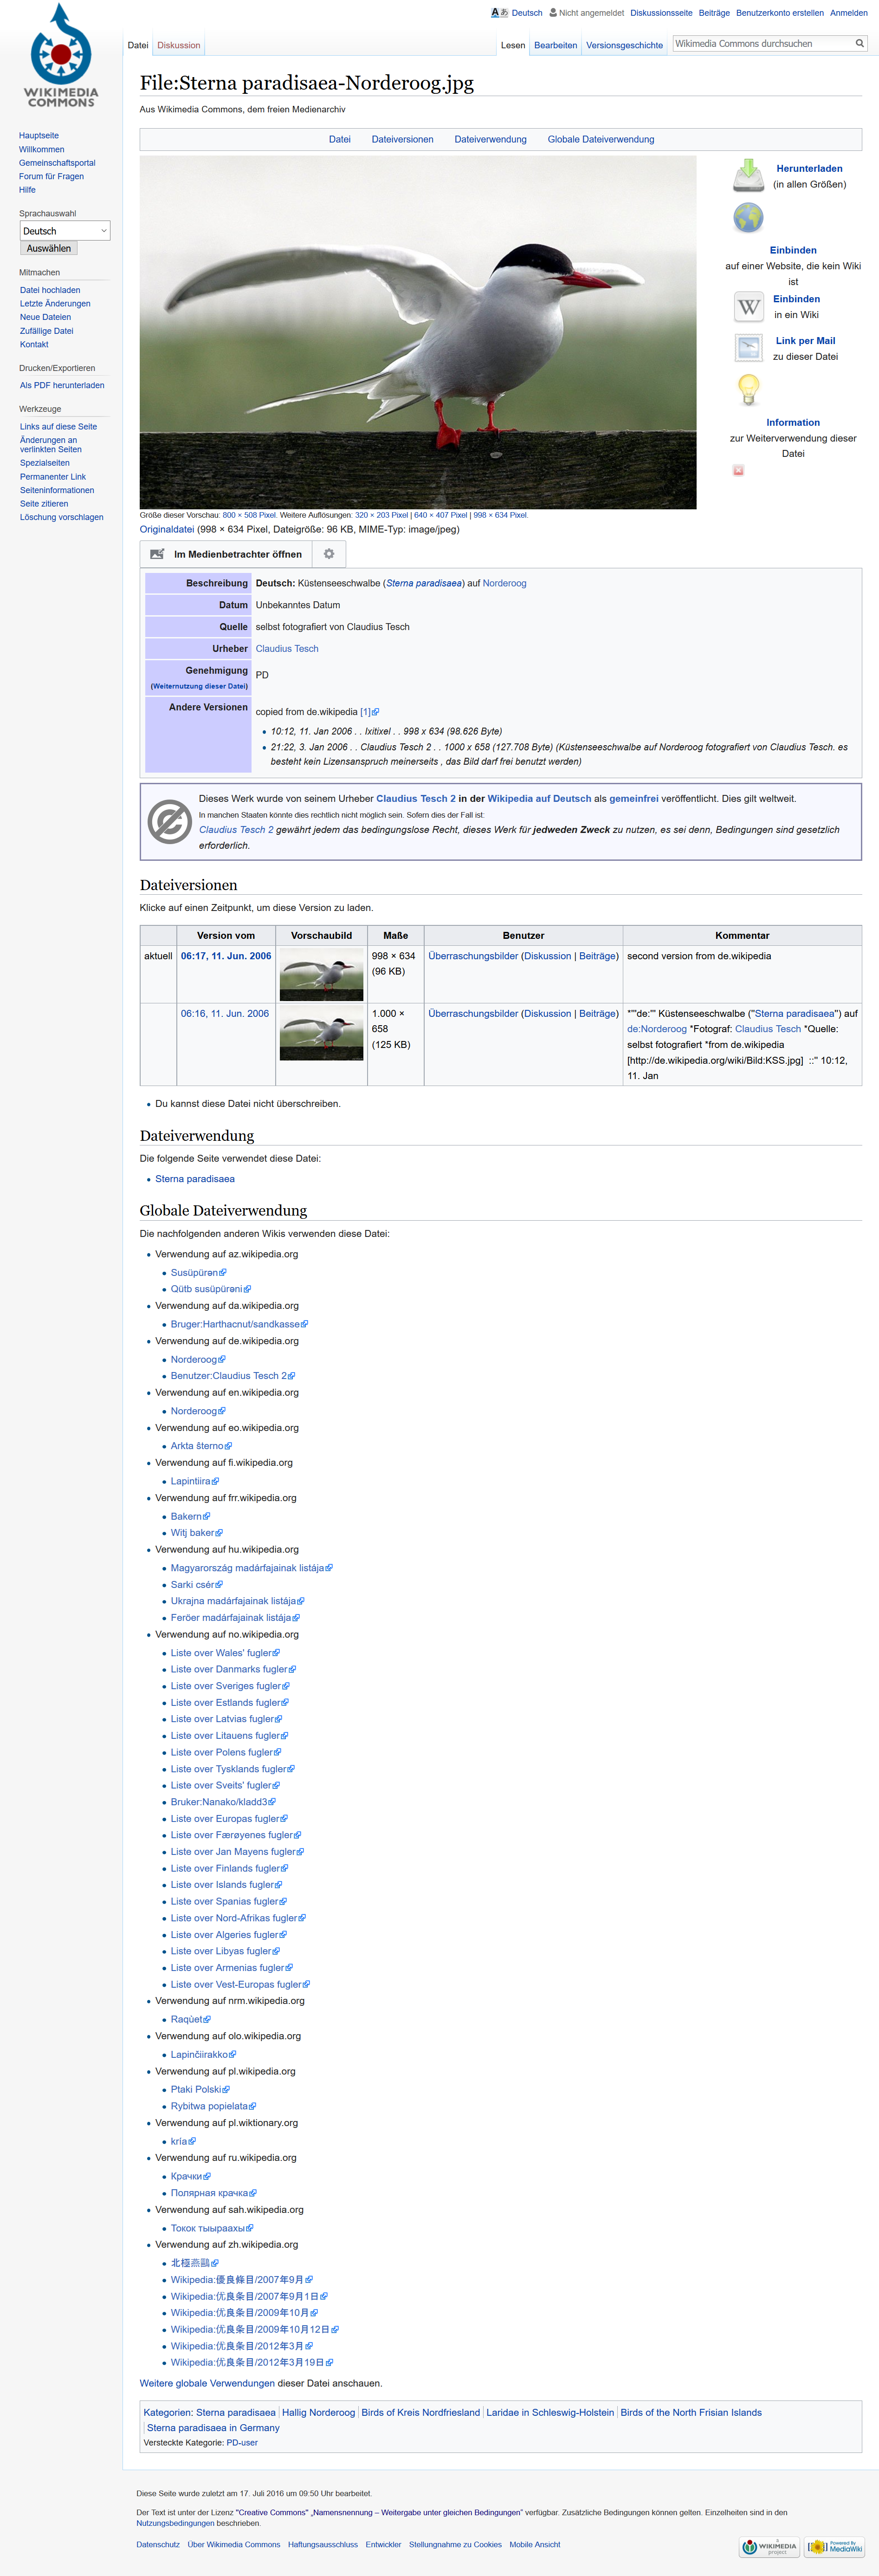Click the Wikipedia W embed icon

(748, 306)
